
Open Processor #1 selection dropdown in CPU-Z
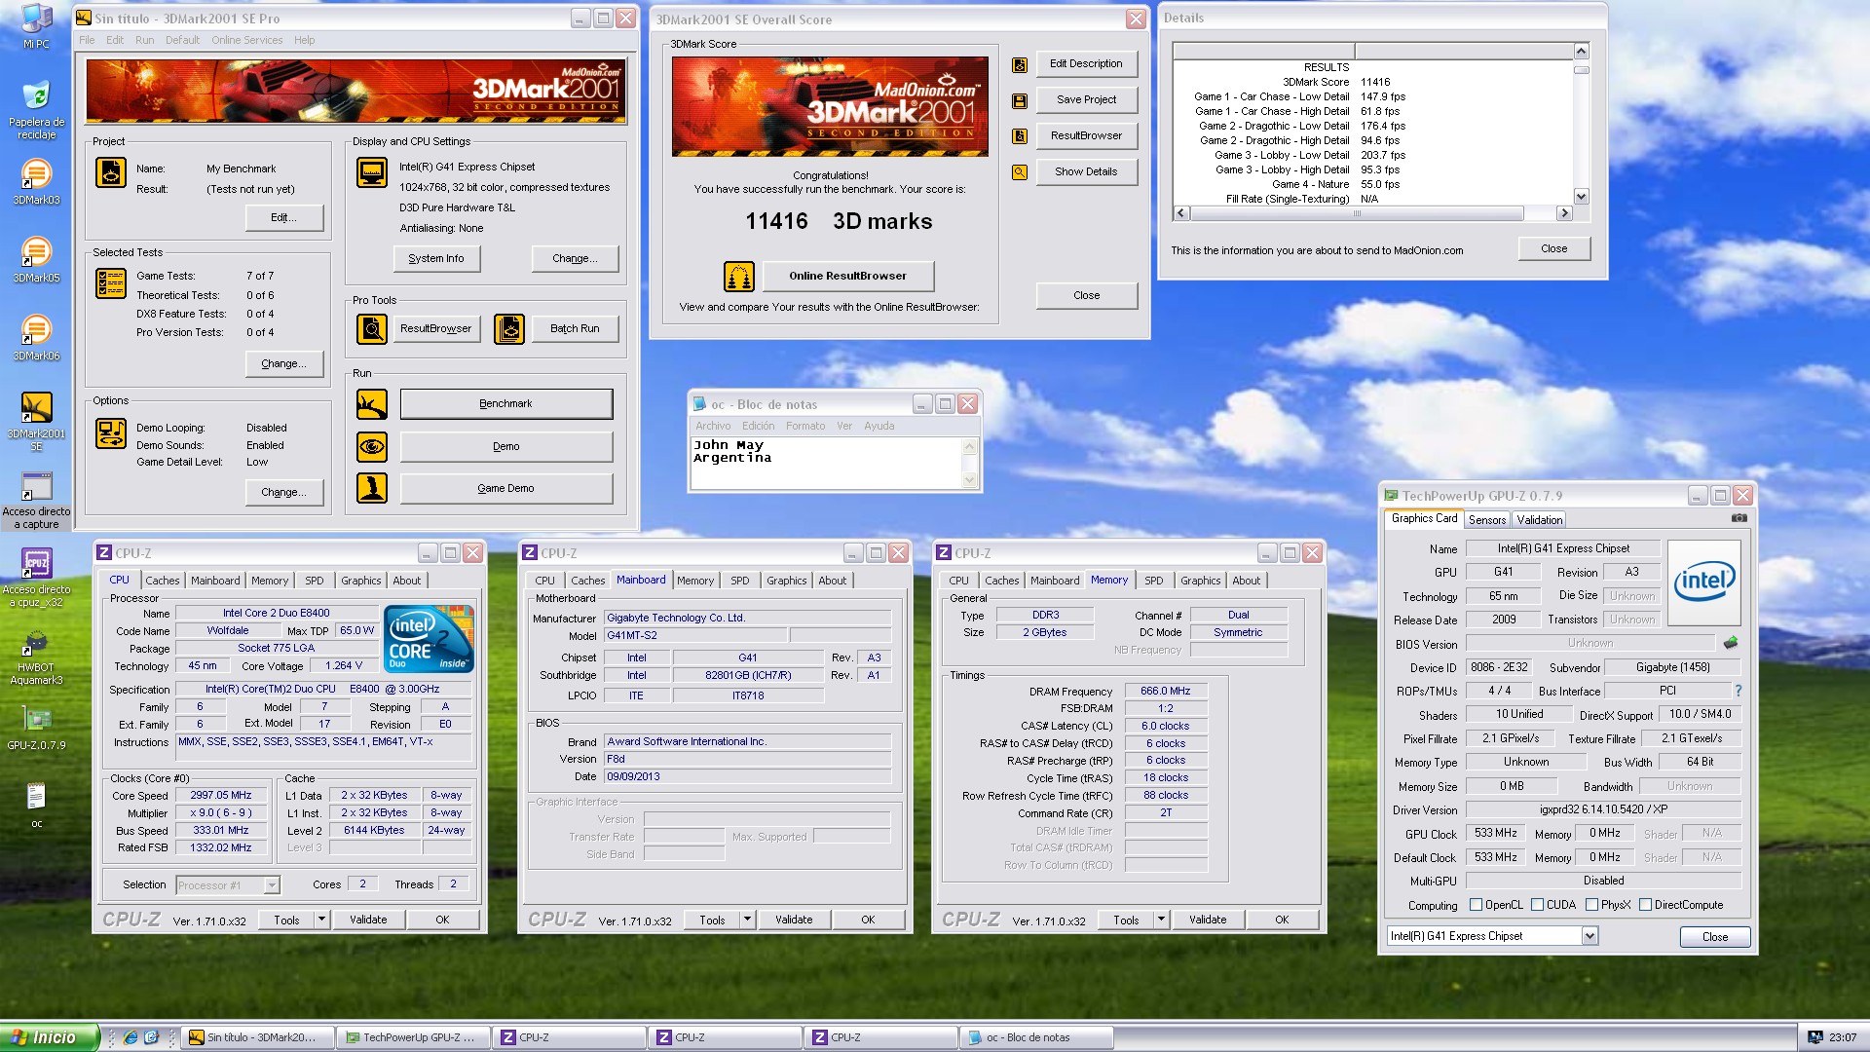272,885
